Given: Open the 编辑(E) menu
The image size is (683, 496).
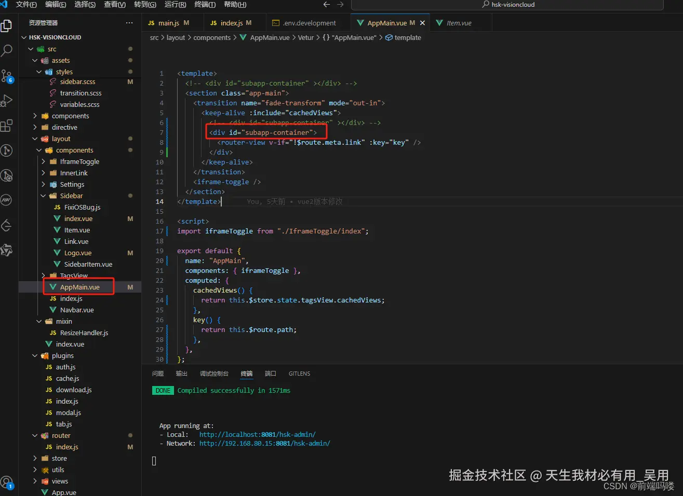Looking at the screenshot, I should [x=56, y=5].
